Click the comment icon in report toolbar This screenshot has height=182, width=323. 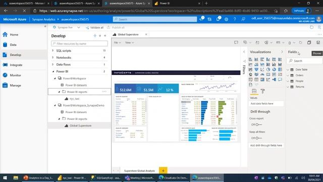236,42
